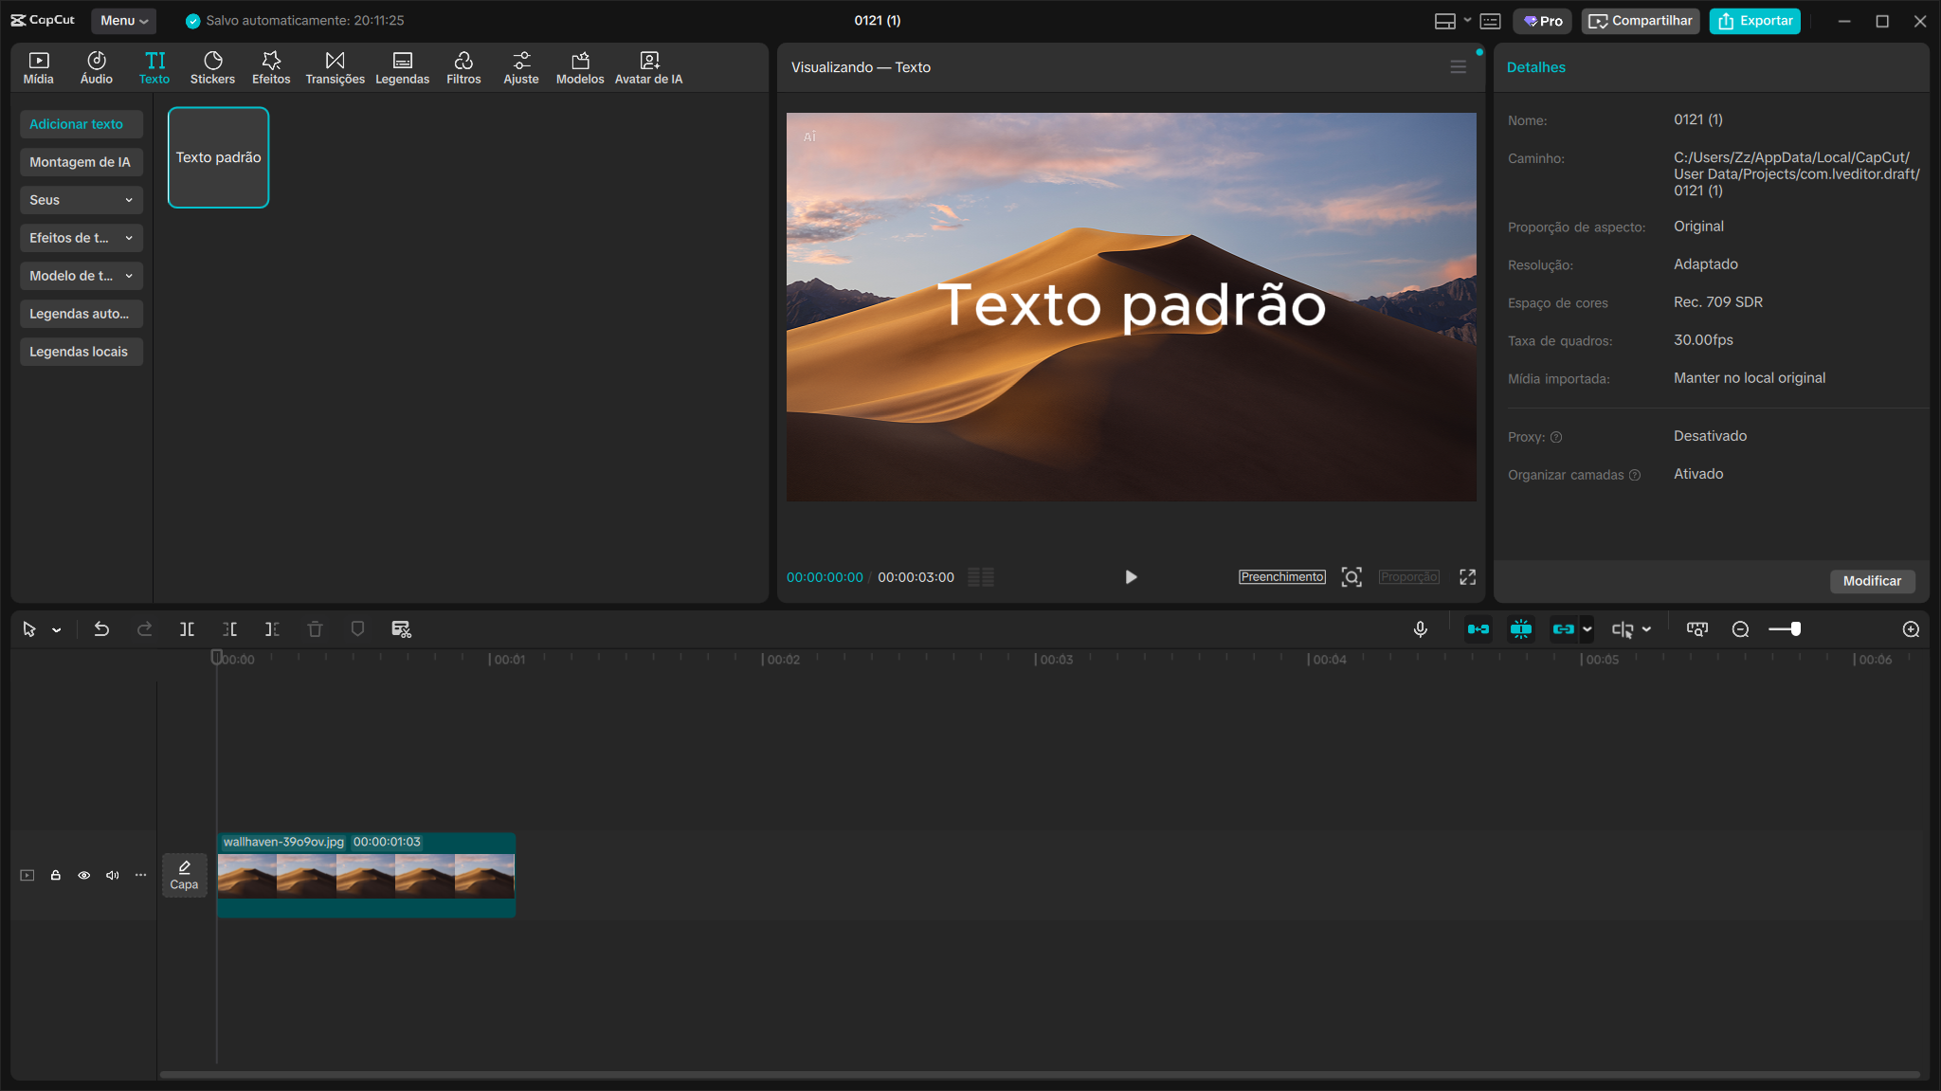Click the undo icon in timeline toolbar

(x=101, y=628)
